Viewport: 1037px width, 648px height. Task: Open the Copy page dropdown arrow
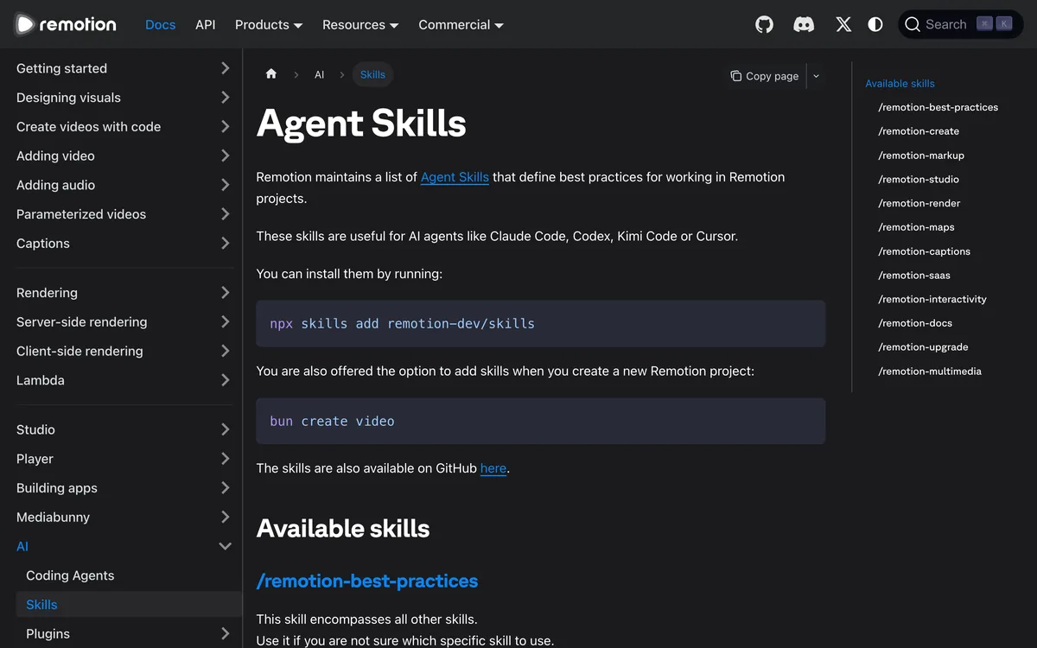[x=816, y=76]
